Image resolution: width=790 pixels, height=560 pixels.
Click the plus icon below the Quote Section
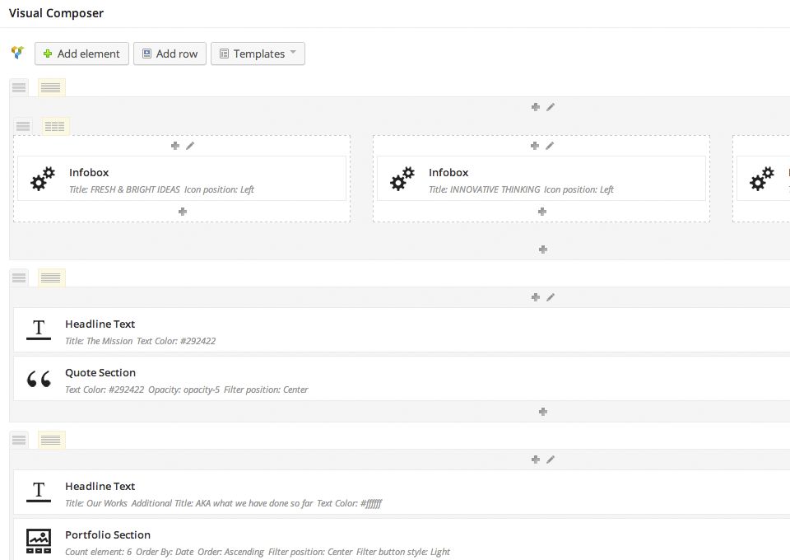coord(542,412)
